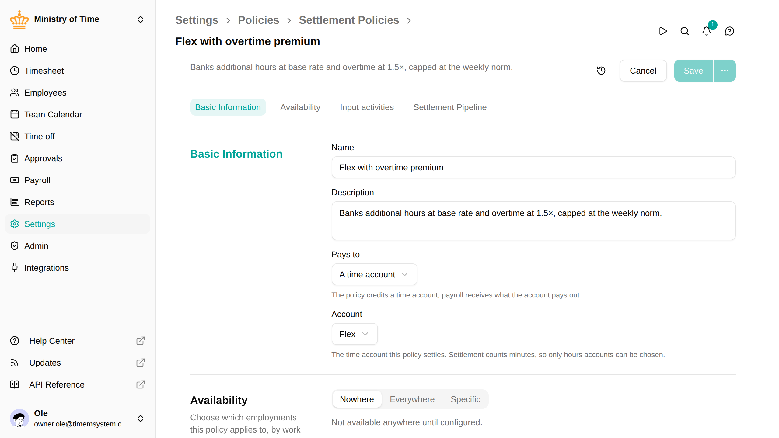Click the Save button

point(693,71)
